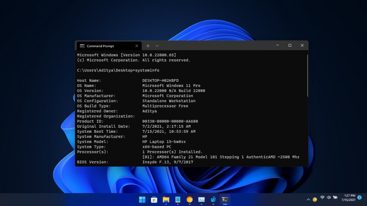Screen dimensions: 367x206
Task: Click the 'Standalone Workstation' configuration value
Action: (x=169, y=101)
